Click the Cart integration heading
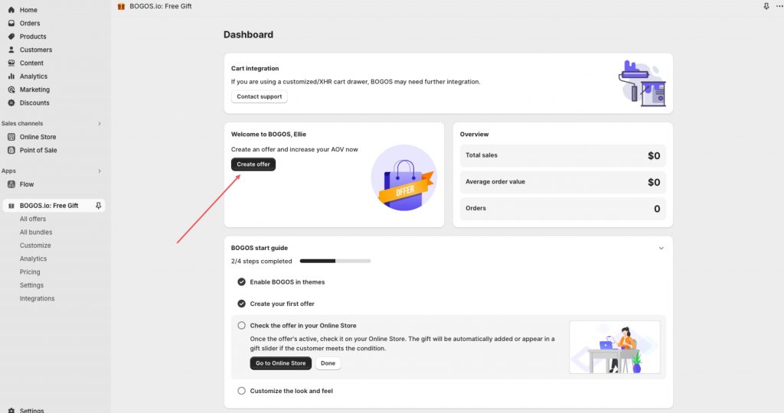Viewport: 784px width, 413px height. tap(255, 68)
